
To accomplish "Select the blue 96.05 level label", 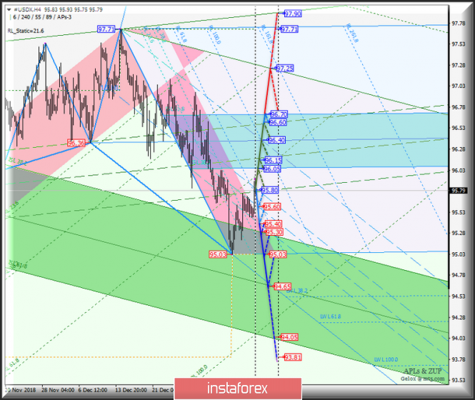I will click(x=272, y=169).
